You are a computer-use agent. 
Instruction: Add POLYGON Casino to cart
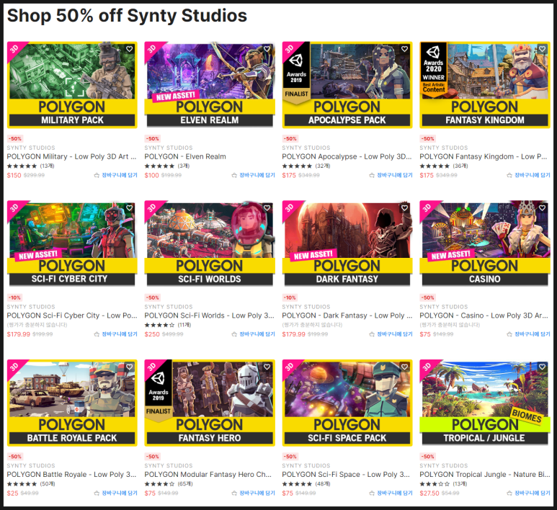click(x=528, y=334)
